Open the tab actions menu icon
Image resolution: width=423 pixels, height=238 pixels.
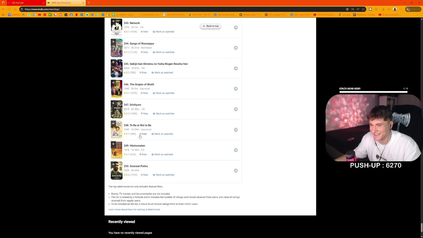[3, 3]
